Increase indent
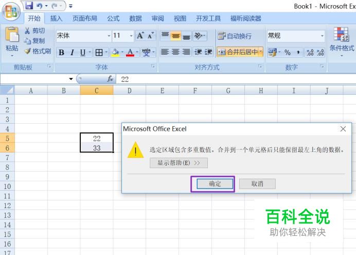The width and height of the screenshot is (356, 255). point(208,52)
